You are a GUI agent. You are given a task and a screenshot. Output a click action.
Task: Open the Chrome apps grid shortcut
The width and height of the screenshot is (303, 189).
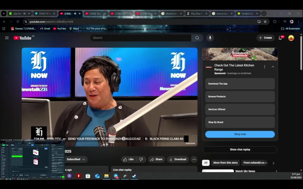[4, 29]
